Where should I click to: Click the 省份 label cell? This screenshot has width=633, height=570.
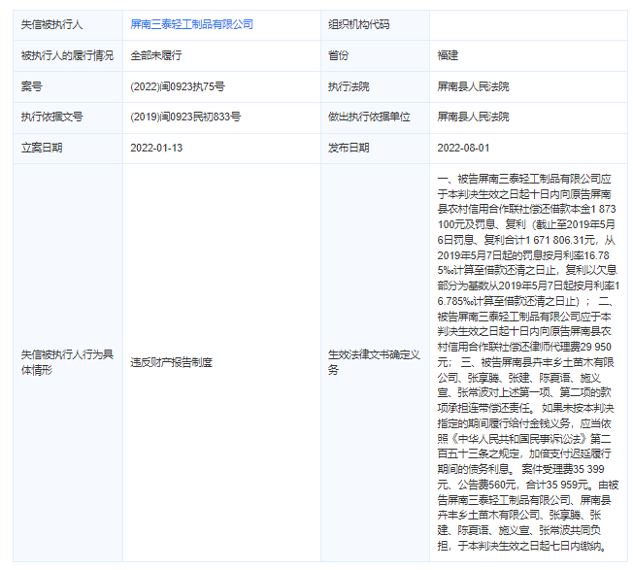coord(339,55)
